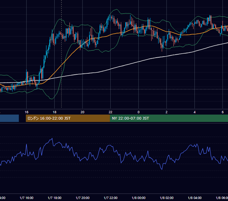Click the hour label 22 on the chart axis
The height and width of the screenshot is (201, 228).
(111, 112)
